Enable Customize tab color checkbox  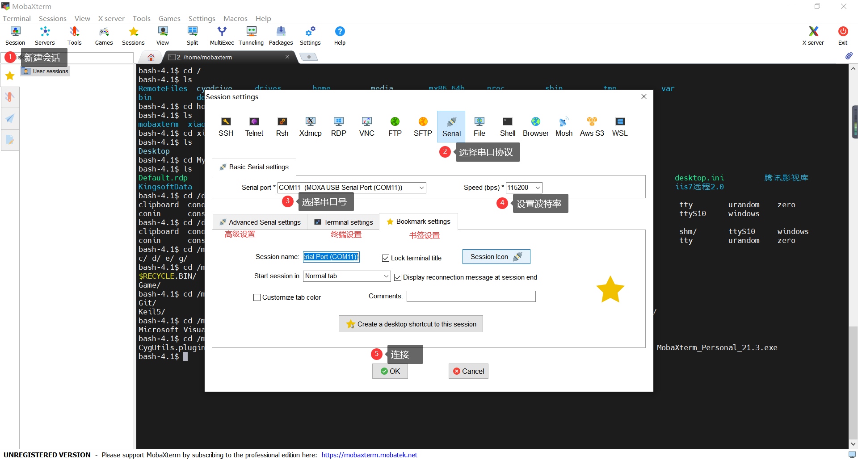[x=257, y=297]
